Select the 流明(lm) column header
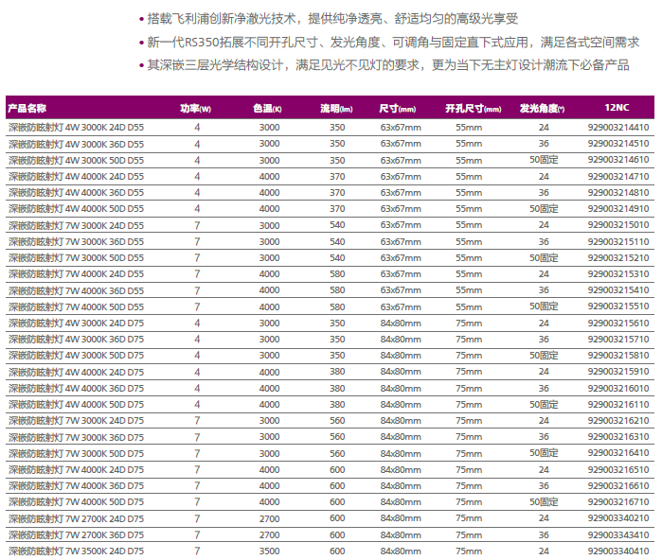Screen dimensions: 662x560 [x=336, y=109]
